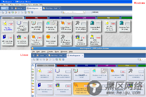Open Calendar bookmark icon in Linux sidebar
Screen dimensions: 146x97
pos(33,72)
